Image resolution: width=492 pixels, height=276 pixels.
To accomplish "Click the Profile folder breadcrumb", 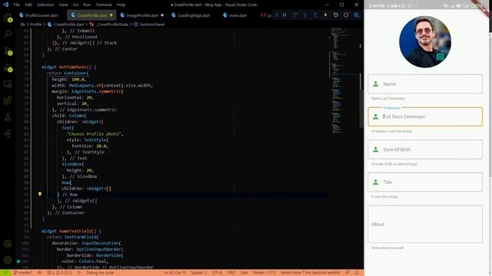I will coord(35,25).
